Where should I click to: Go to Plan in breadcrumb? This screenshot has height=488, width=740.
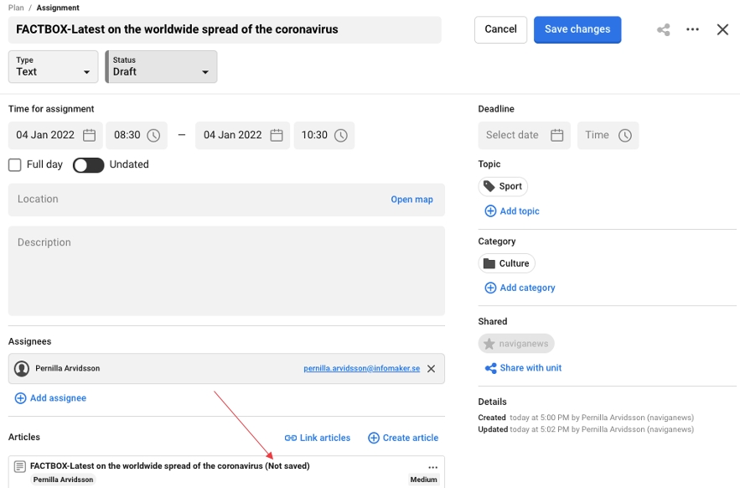[16, 8]
